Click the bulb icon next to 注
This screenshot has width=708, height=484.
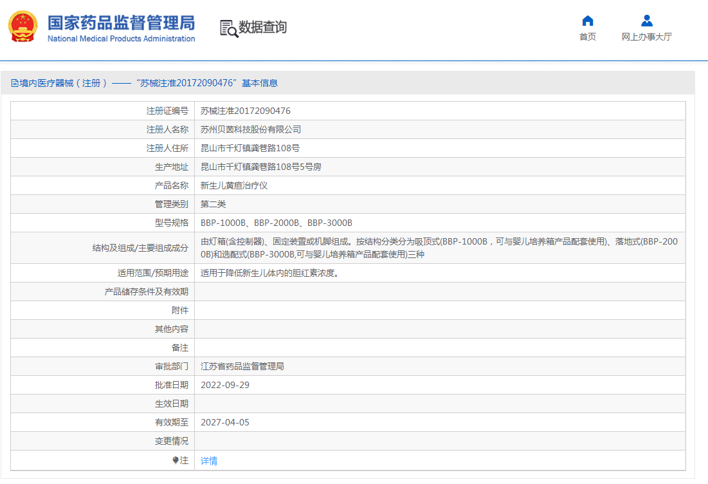click(x=176, y=460)
